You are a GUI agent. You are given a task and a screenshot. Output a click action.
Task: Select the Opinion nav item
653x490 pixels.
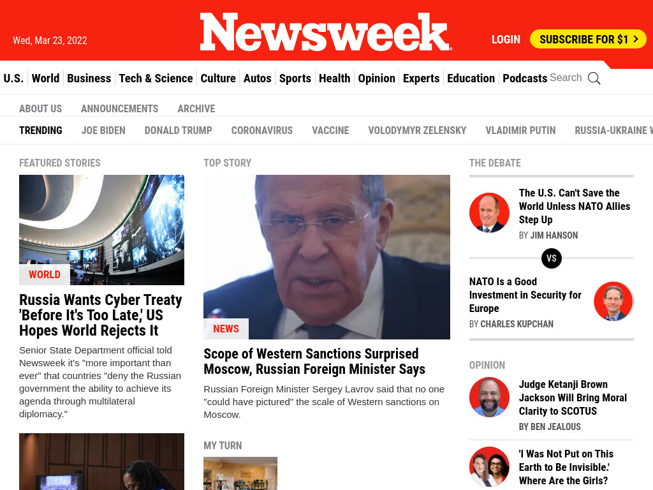tap(376, 78)
